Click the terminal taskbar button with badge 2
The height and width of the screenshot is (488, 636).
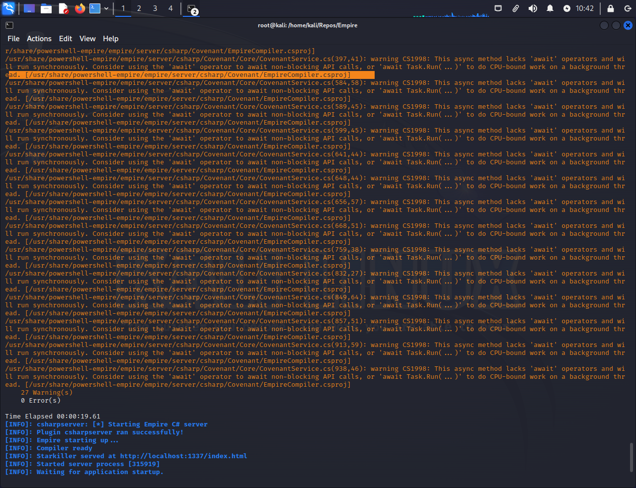(x=192, y=9)
